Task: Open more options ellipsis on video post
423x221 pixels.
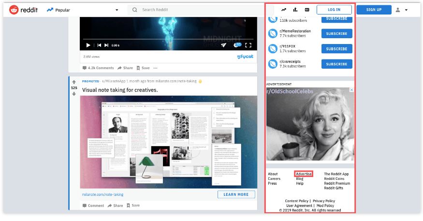Action: coord(155,68)
